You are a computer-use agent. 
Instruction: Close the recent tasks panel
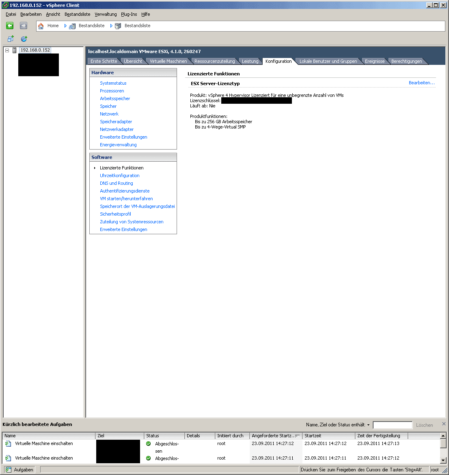444,424
